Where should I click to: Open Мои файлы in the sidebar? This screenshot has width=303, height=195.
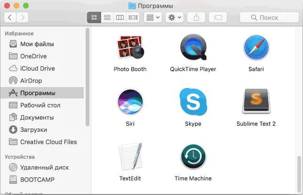click(x=42, y=44)
